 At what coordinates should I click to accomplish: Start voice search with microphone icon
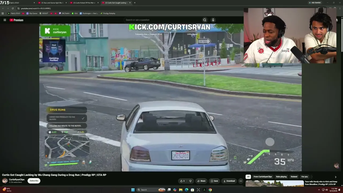click(x=213, y=20)
